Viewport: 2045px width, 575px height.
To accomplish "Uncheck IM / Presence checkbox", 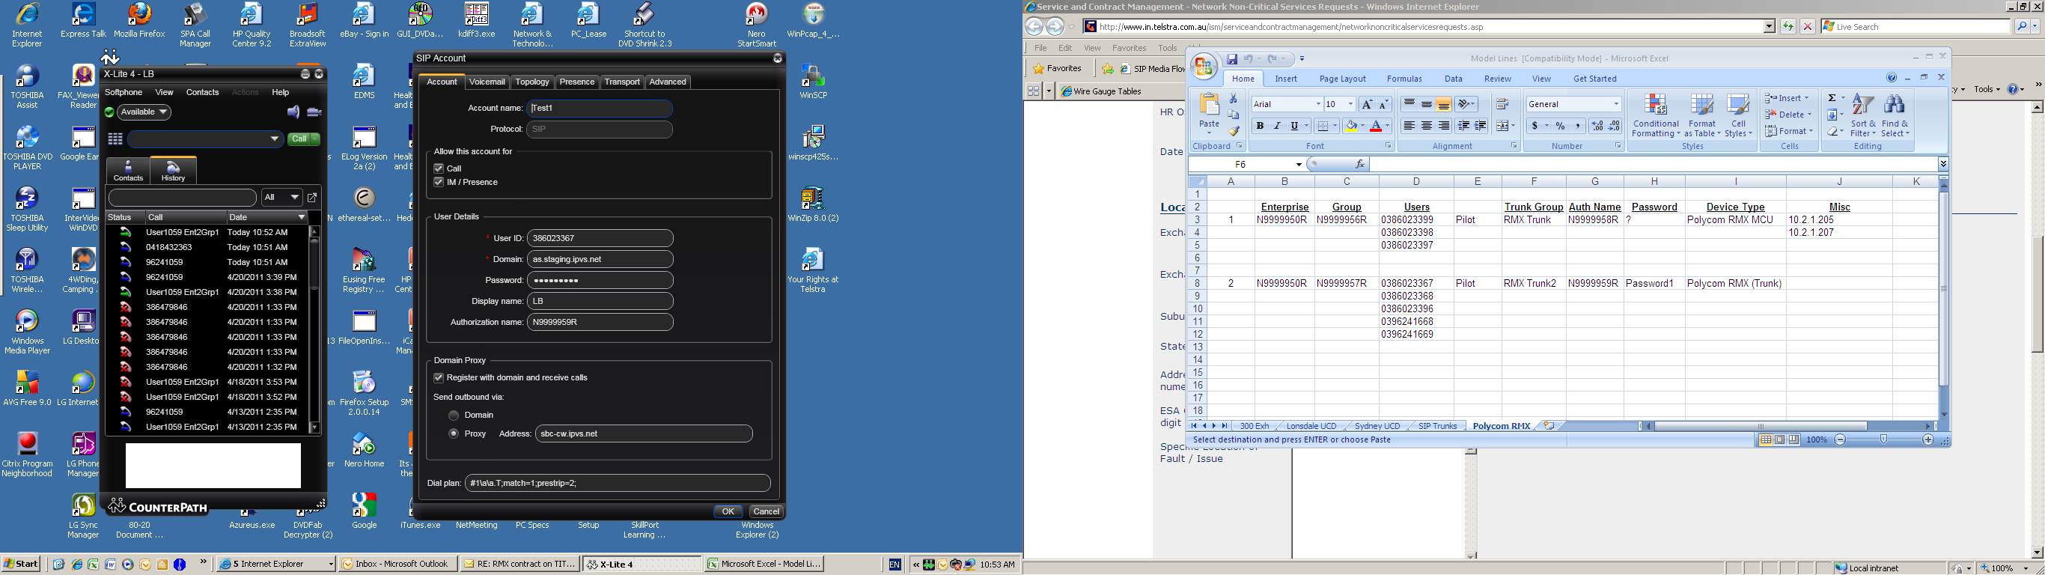I will (x=438, y=182).
